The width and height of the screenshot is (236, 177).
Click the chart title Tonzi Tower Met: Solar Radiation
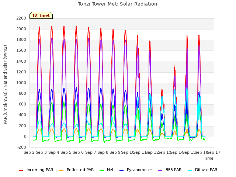point(118,4)
